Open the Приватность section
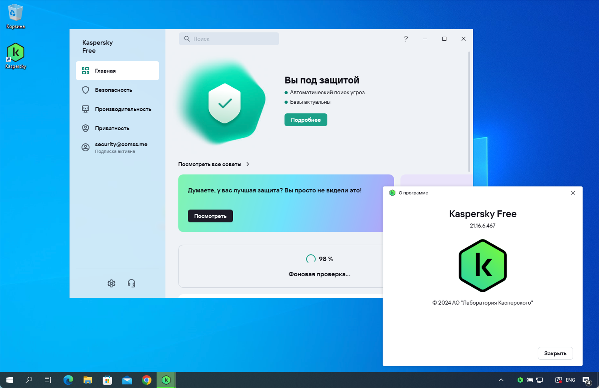Viewport: 599px width, 388px height. click(x=117, y=128)
